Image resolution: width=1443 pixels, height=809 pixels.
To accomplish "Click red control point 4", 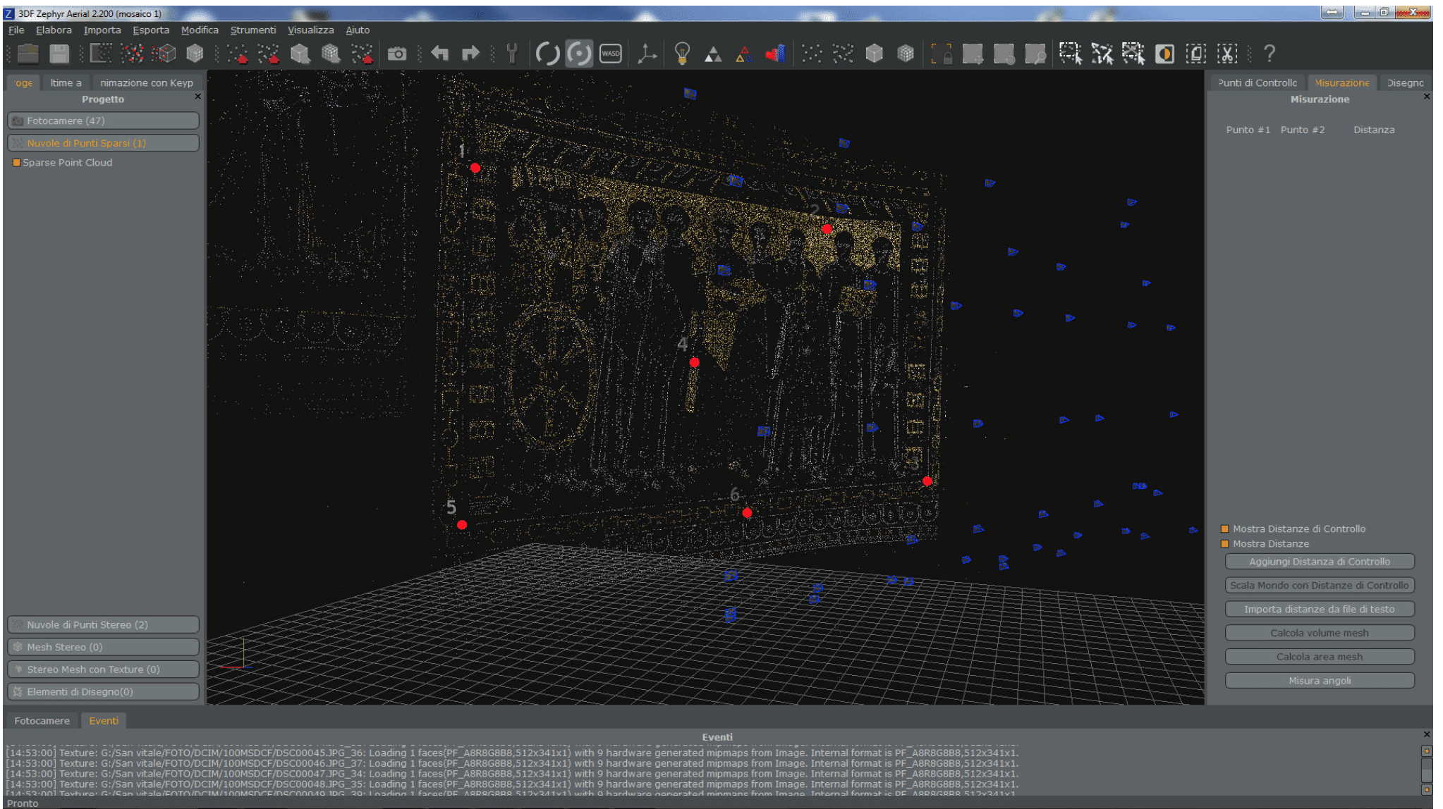I will (695, 362).
